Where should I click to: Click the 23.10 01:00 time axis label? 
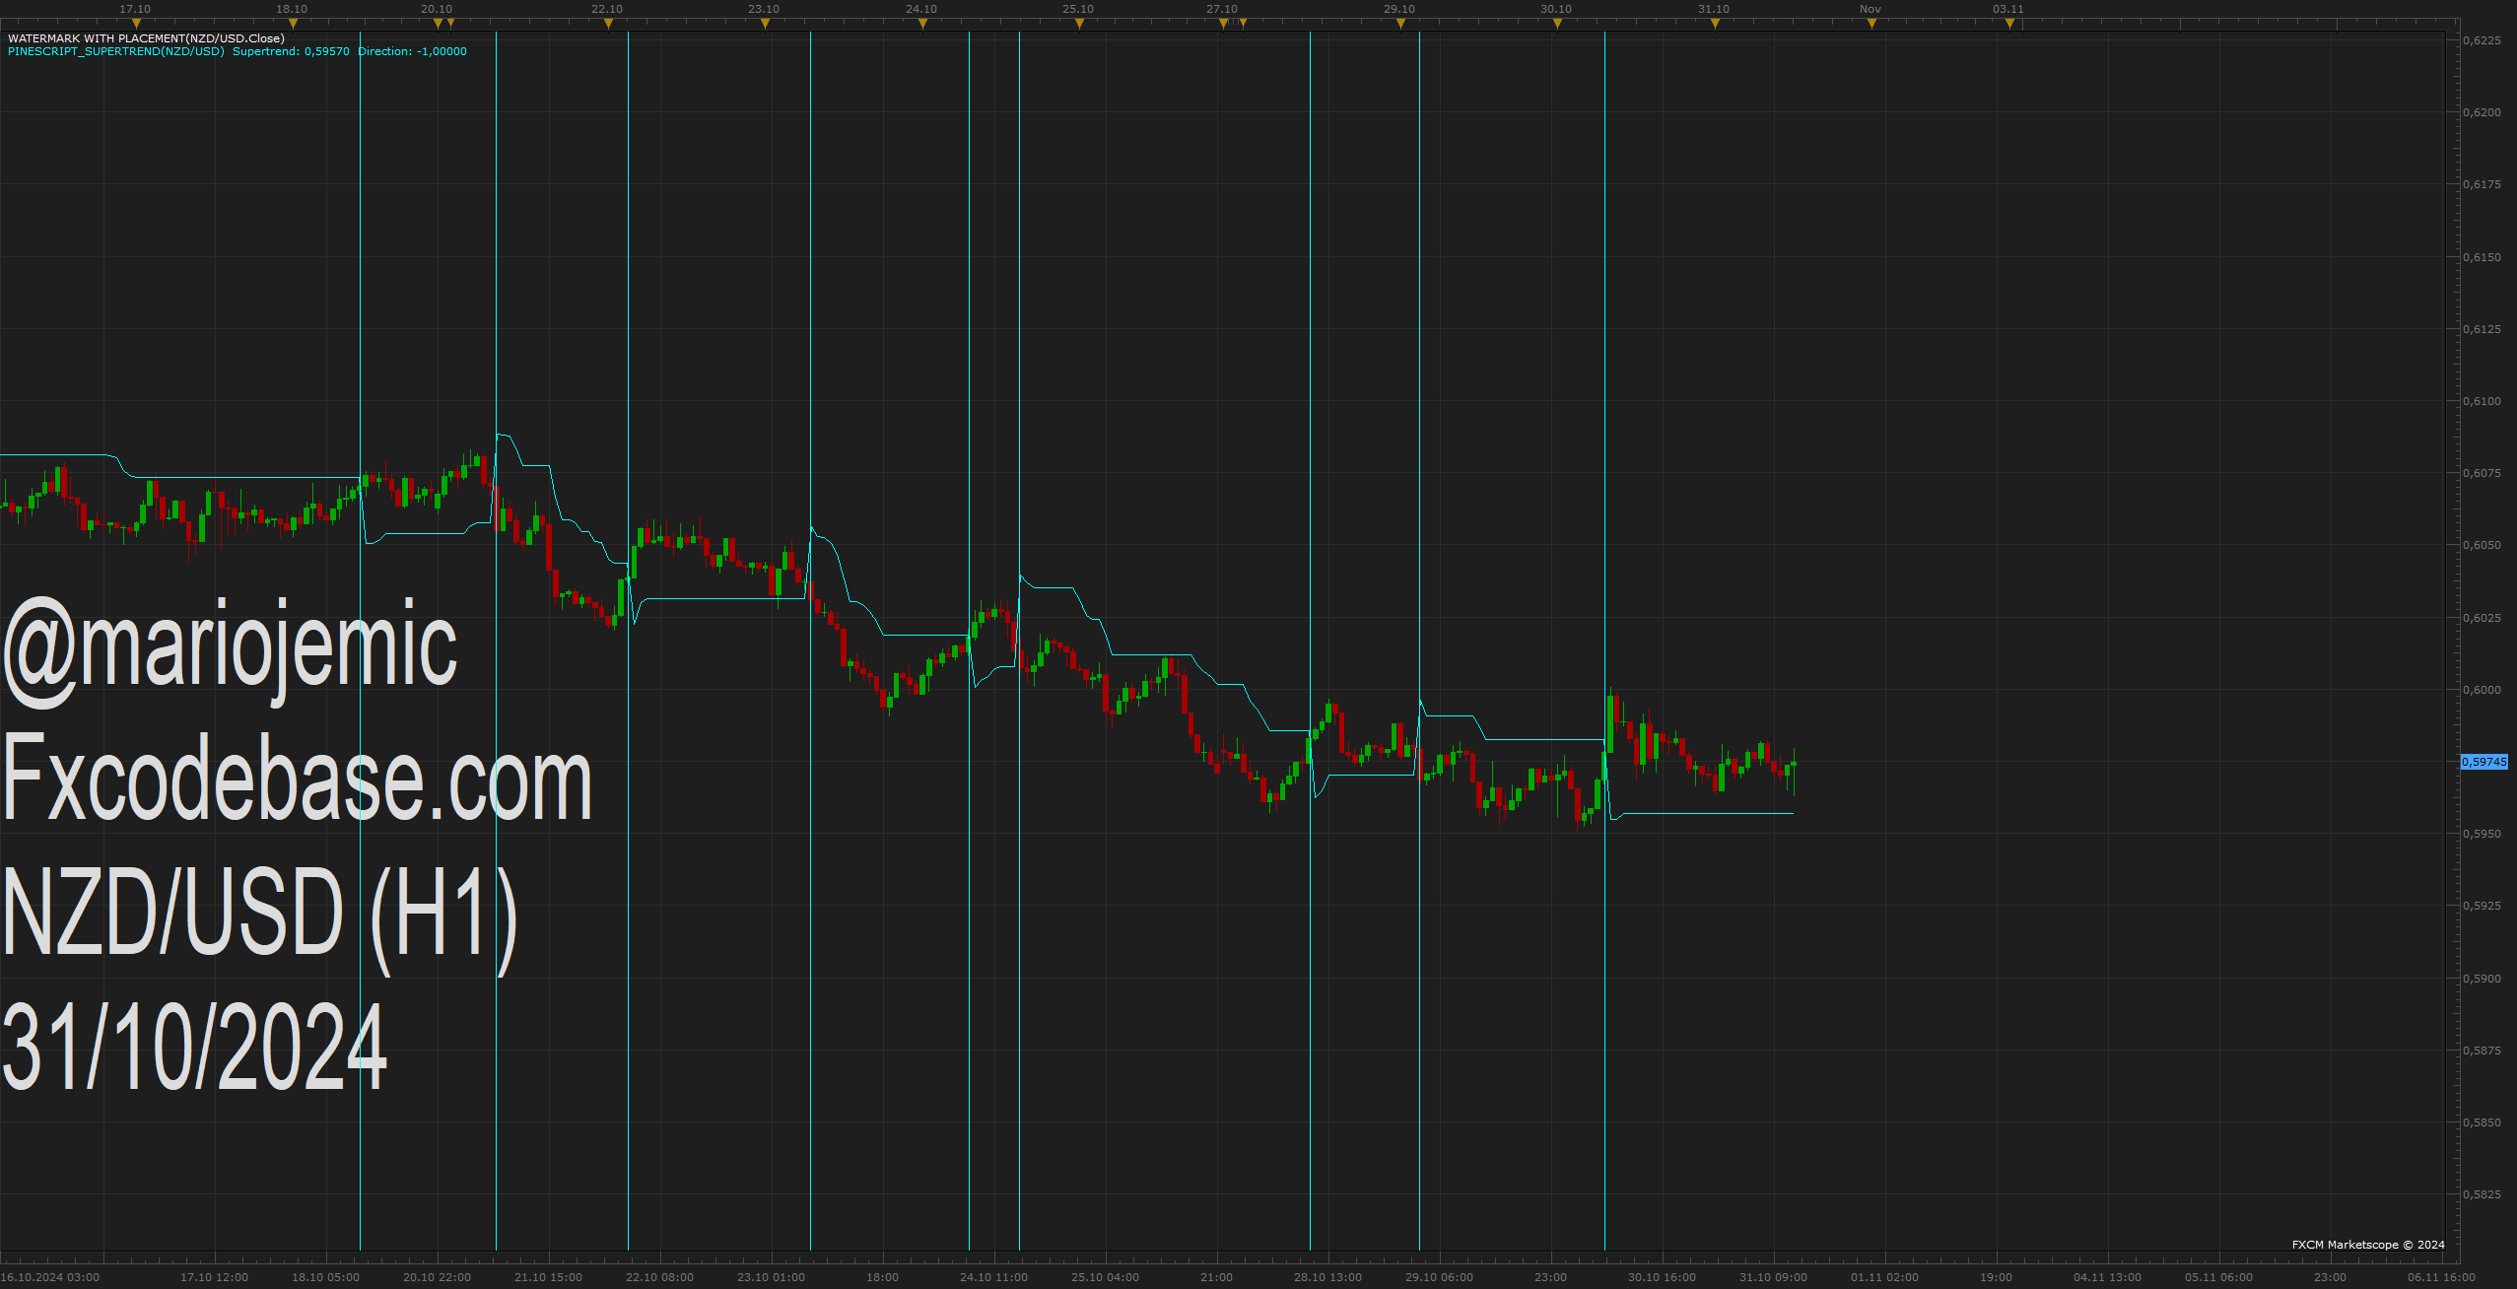pyautogui.click(x=771, y=1277)
